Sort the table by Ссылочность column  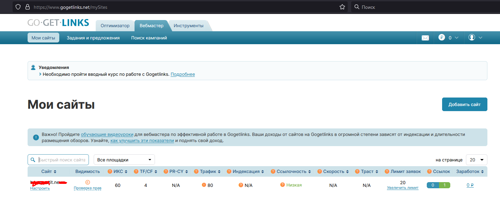(294, 172)
